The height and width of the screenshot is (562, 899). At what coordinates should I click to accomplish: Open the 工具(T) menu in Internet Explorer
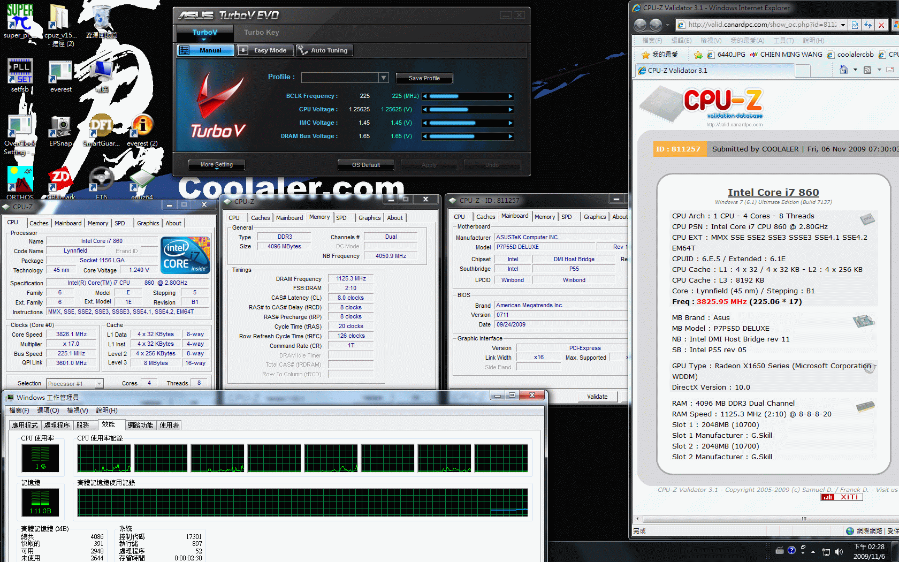(783, 41)
